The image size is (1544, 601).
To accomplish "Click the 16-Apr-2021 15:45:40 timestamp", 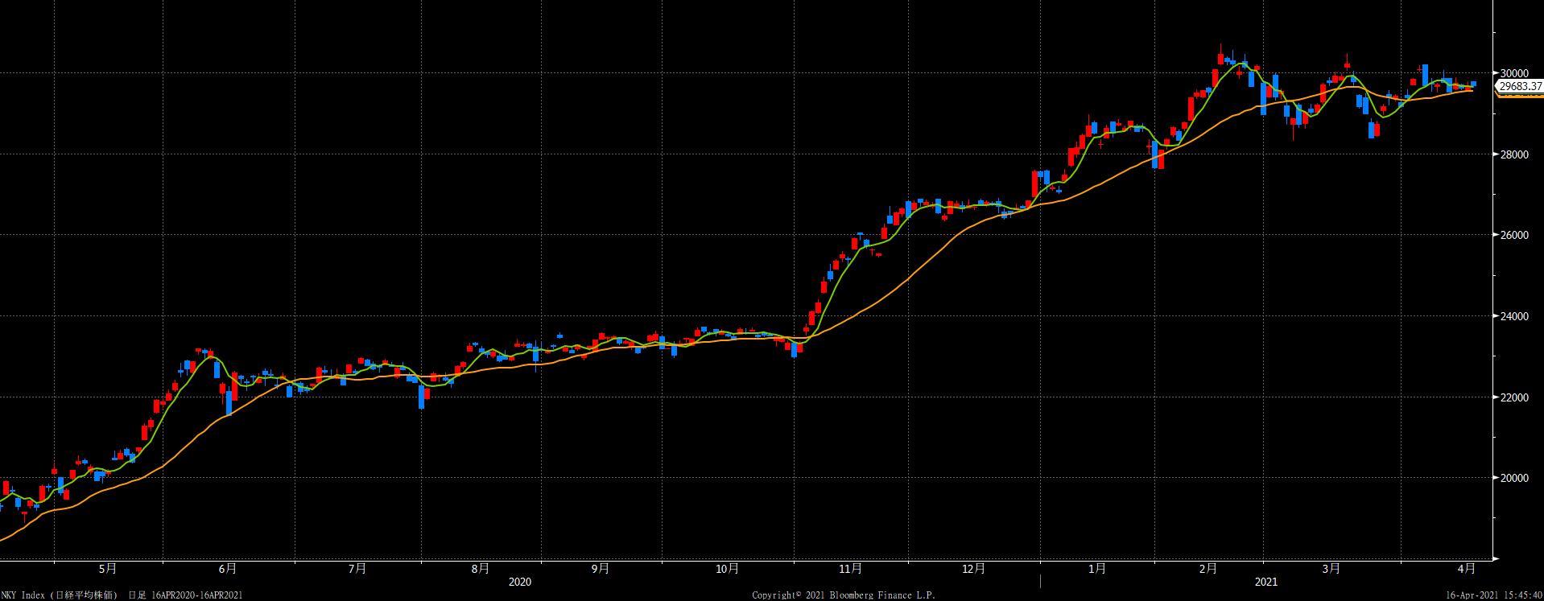I will (1494, 595).
